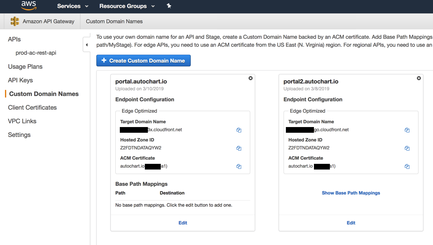Open the Services dropdown menu
Screen dimensions: 433x245
(73, 6)
